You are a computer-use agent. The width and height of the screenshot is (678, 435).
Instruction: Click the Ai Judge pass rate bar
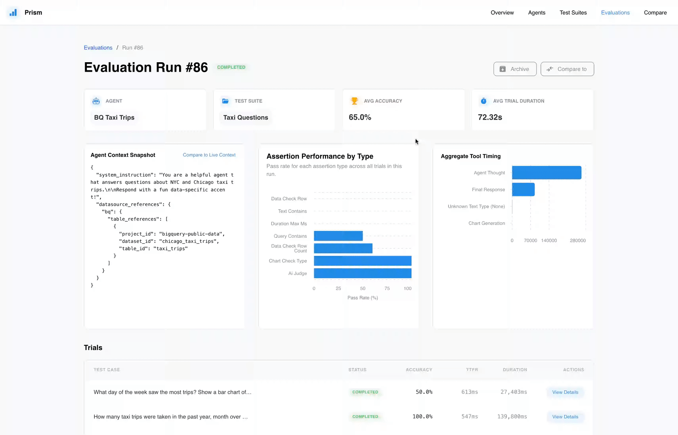tap(363, 273)
